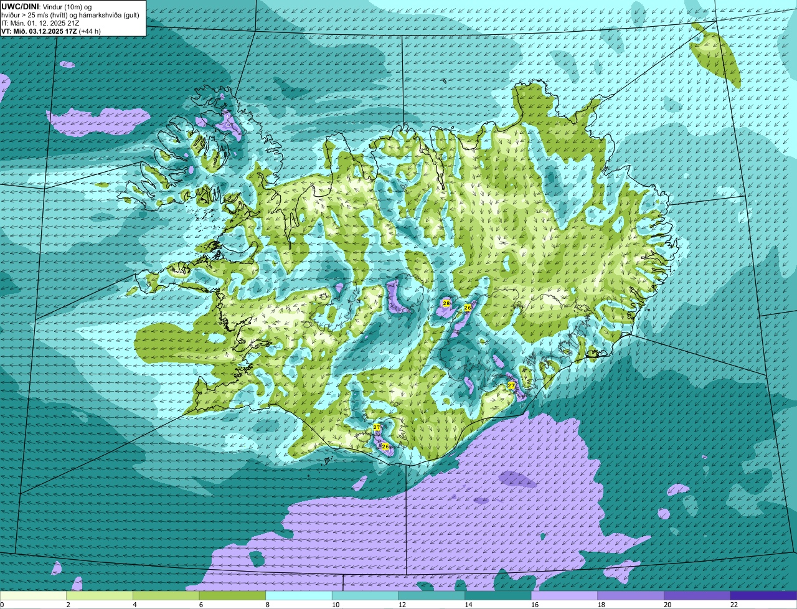Image resolution: width=797 pixels, height=609 pixels.
Task: Select the 2–4 m/s light green legend swatch
Action: click(x=100, y=595)
